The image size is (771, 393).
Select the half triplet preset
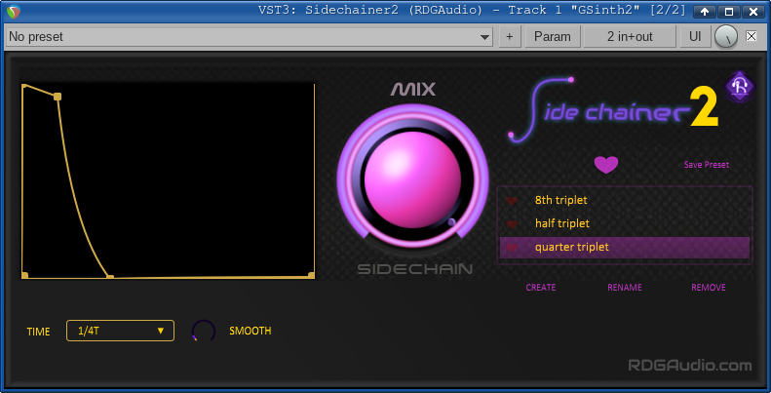point(625,223)
